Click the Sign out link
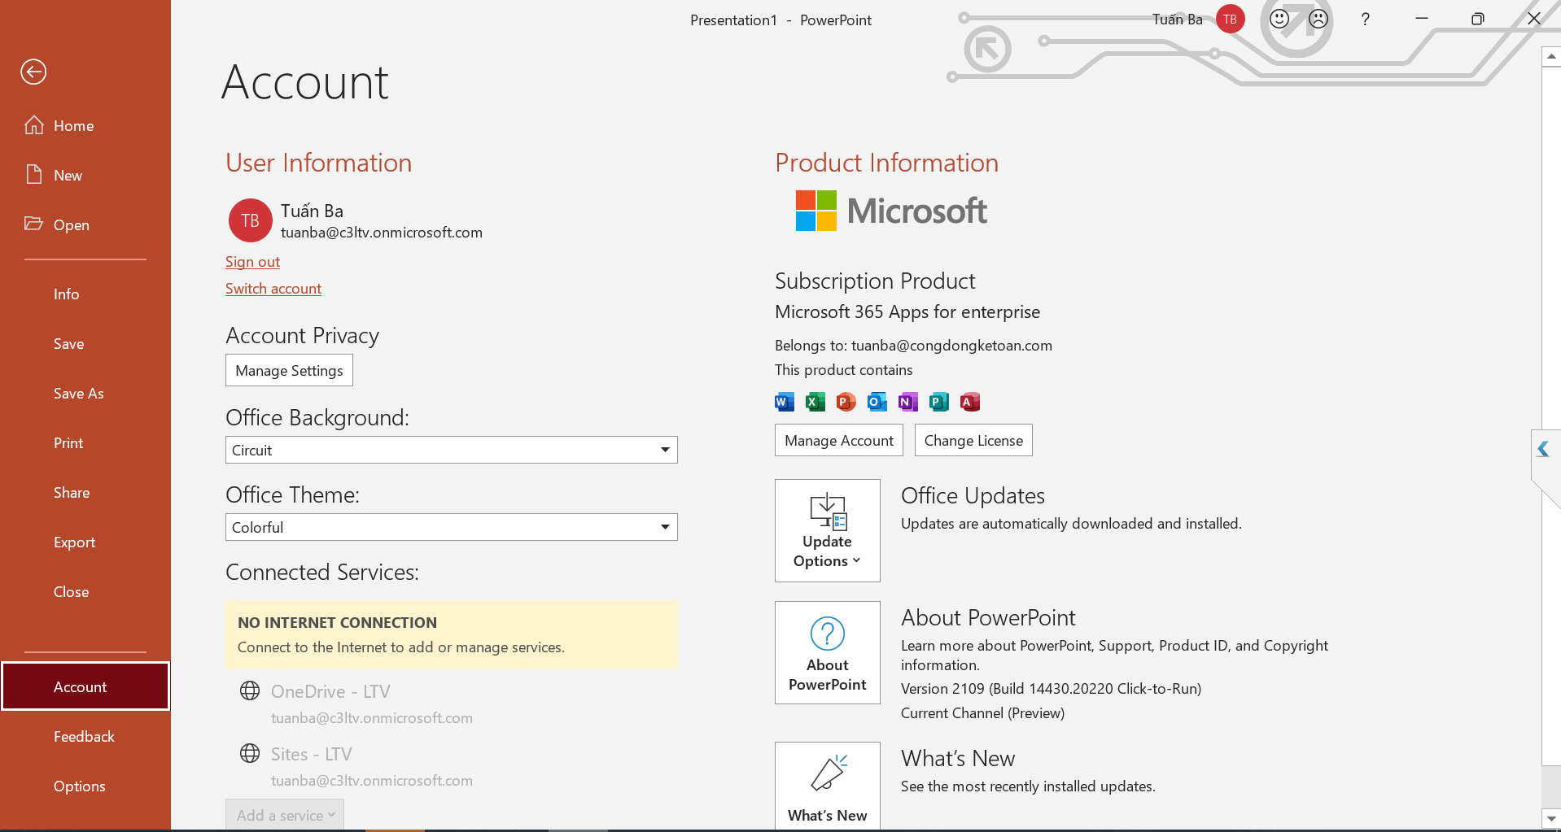This screenshot has width=1561, height=832. (252, 262)
